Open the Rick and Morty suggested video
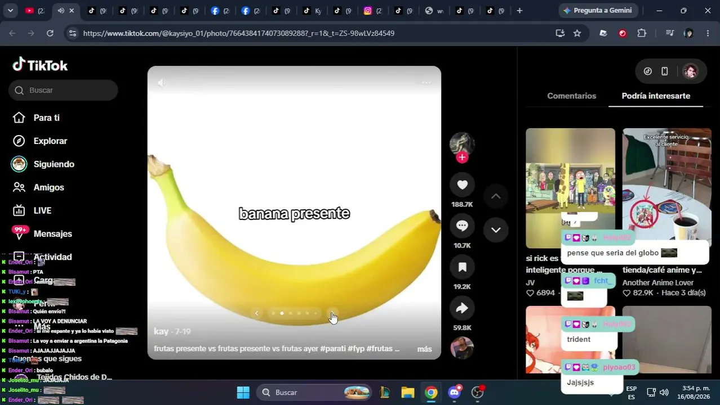Image resolution: width=720 pixels, height=405 pixels. (570, 188)
